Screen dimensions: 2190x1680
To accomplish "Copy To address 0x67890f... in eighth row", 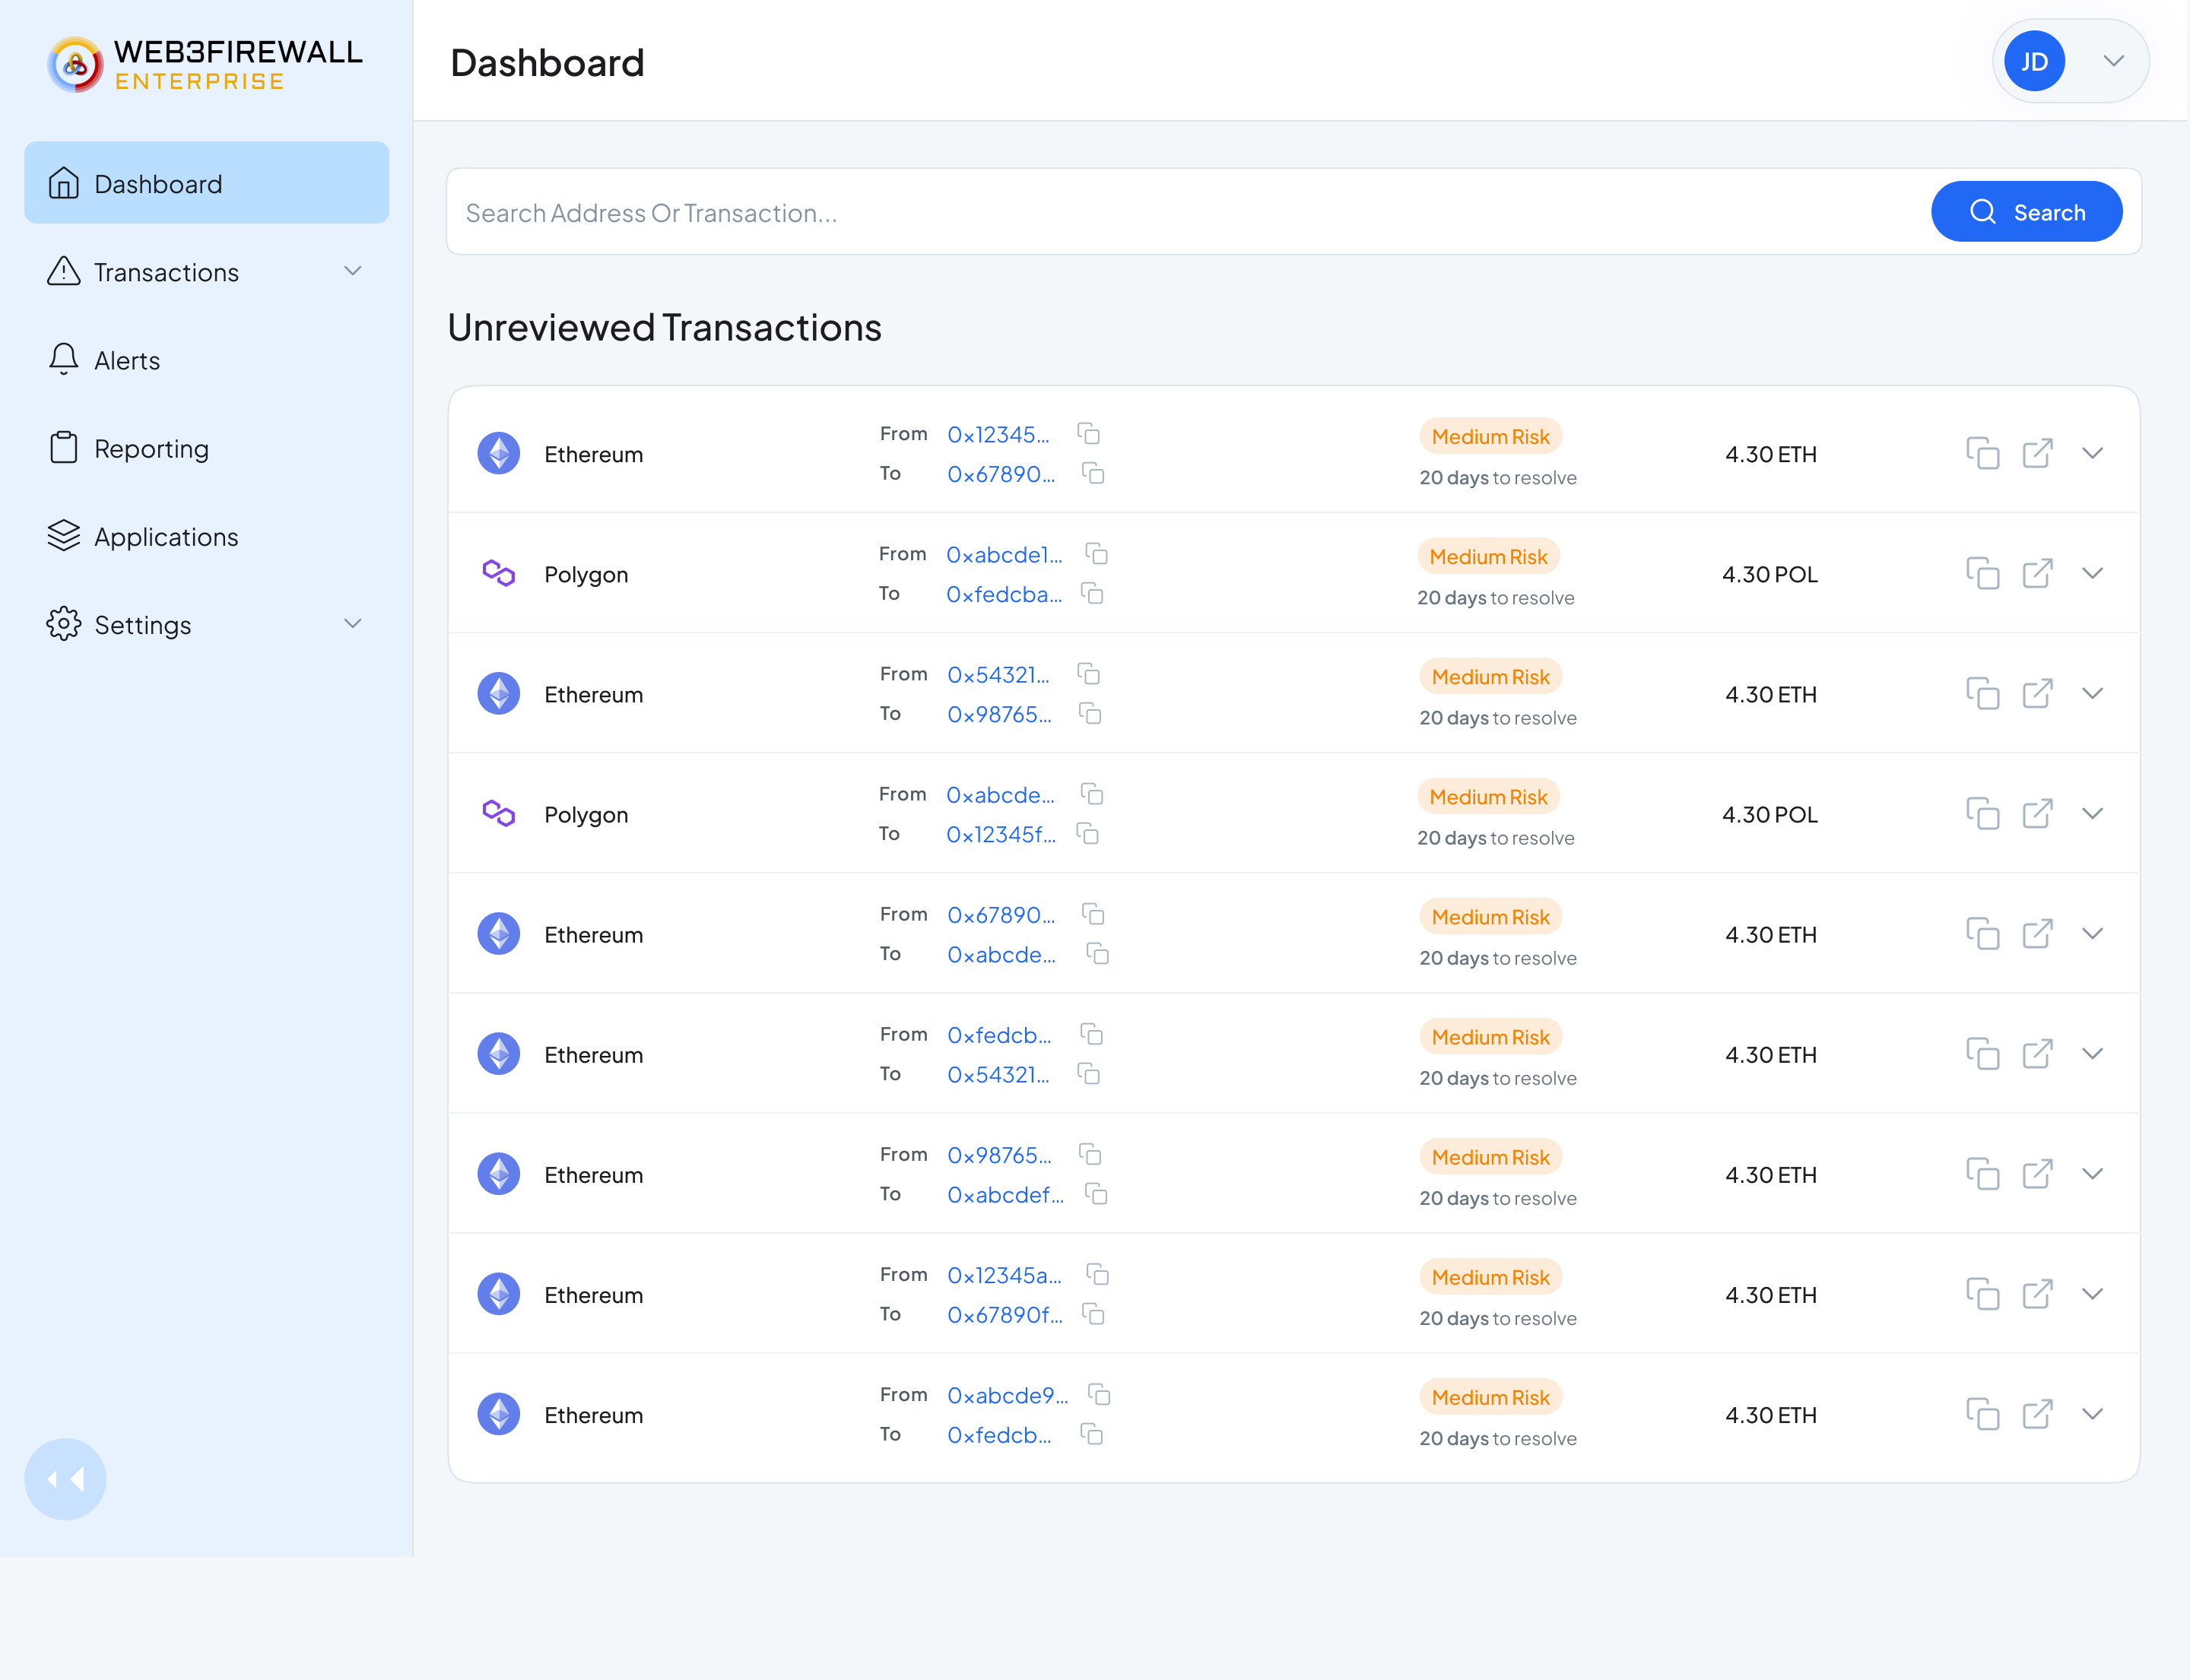I will tap(1093, 1314).
